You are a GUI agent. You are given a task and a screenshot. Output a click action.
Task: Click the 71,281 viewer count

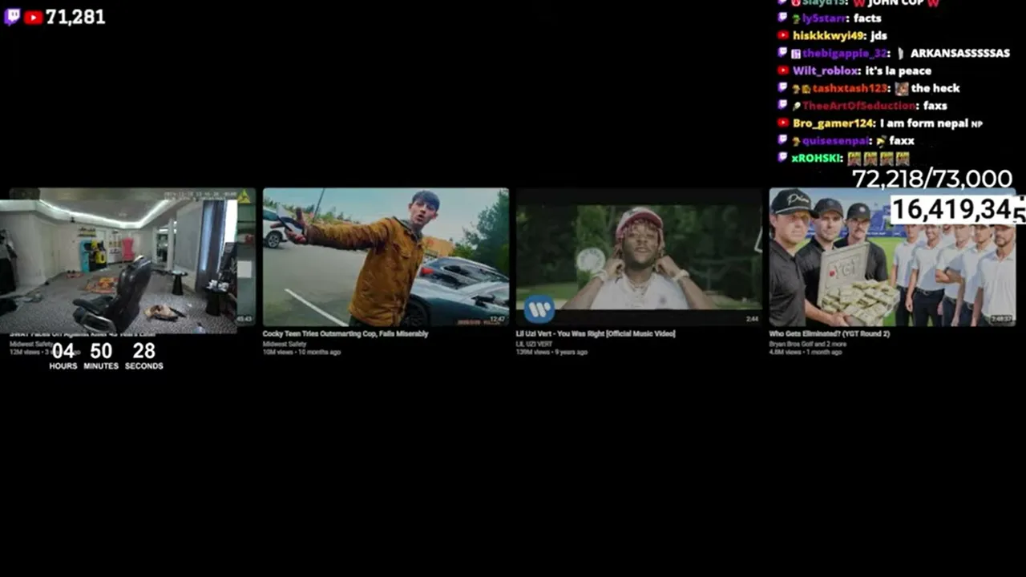(75, 17)
